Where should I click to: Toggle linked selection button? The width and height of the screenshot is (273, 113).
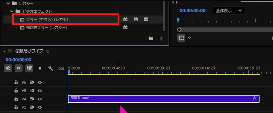(x=29, y=68)
